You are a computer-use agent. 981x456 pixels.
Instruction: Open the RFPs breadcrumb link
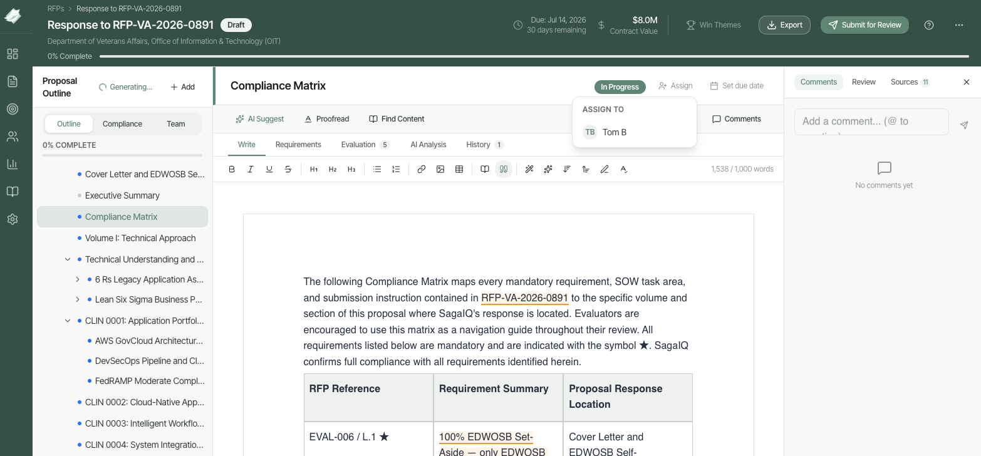(56, 9)
